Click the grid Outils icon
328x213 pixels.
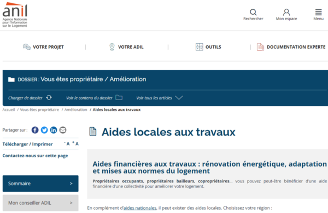(199, 47)
